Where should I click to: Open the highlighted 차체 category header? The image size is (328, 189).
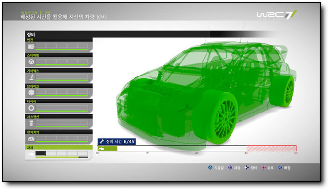[59, 147]
